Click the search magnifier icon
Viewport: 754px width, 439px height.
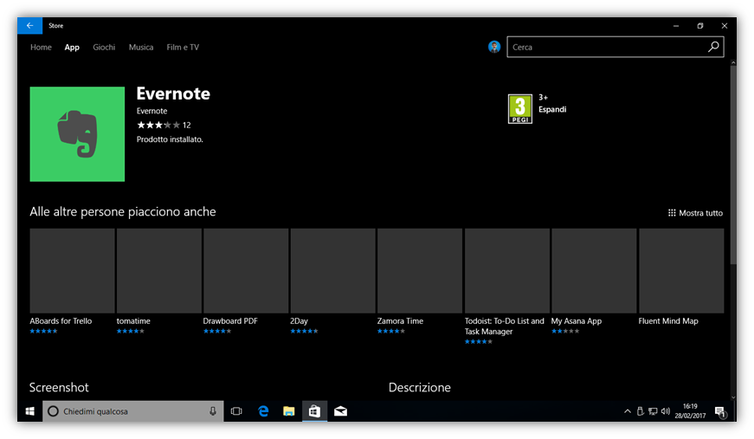(x=713, y=47)
